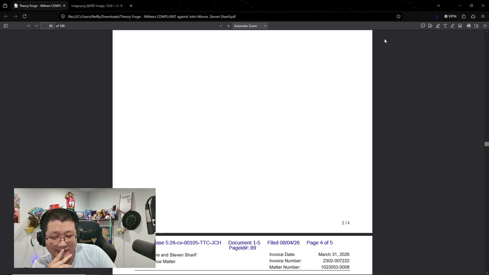
Task: Go back in browser history
Action: tap(6, 16)
